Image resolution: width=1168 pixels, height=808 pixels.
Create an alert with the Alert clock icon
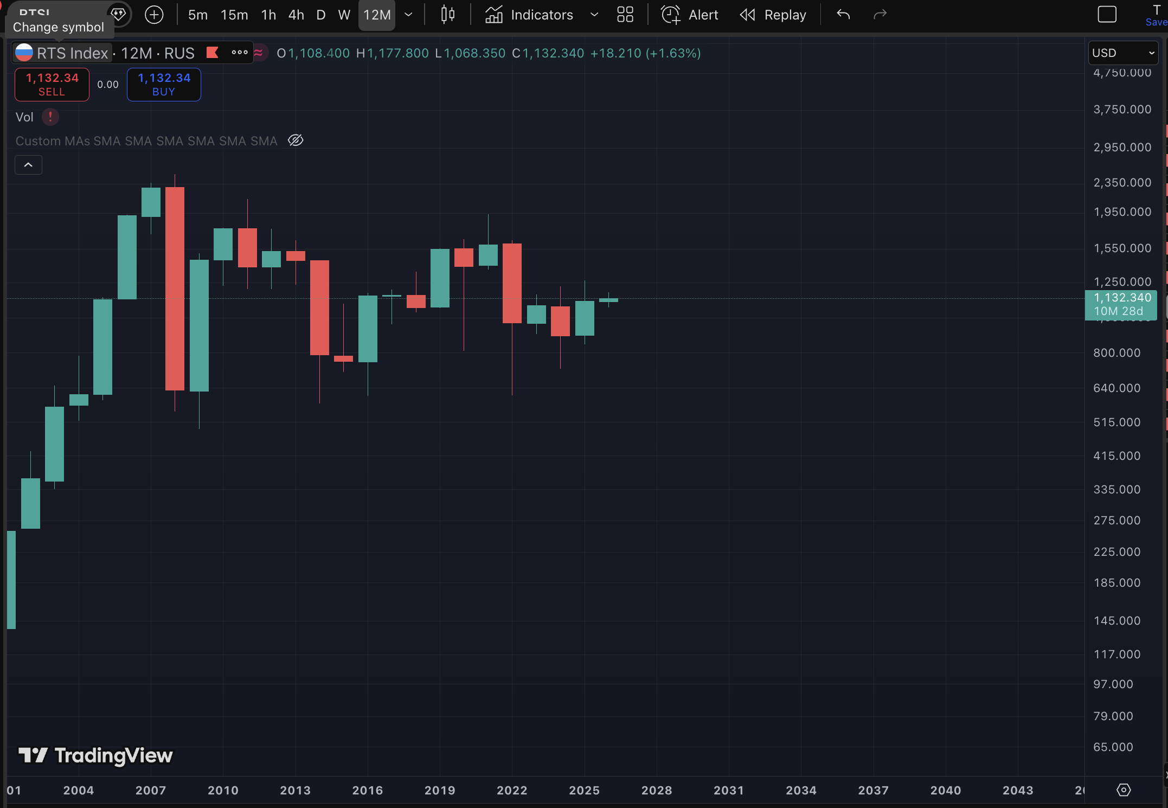pos(689,15)
